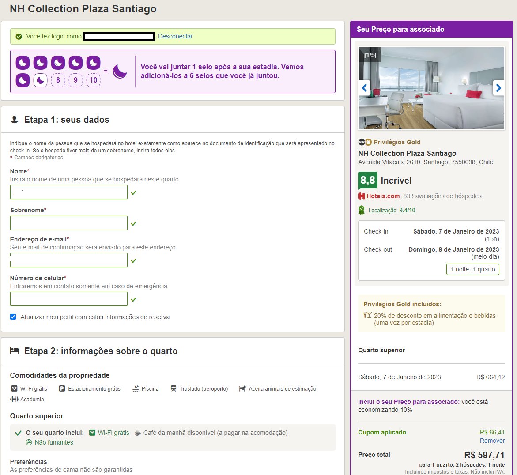Click the Avenida Vitacura 2610 address text

425,162
